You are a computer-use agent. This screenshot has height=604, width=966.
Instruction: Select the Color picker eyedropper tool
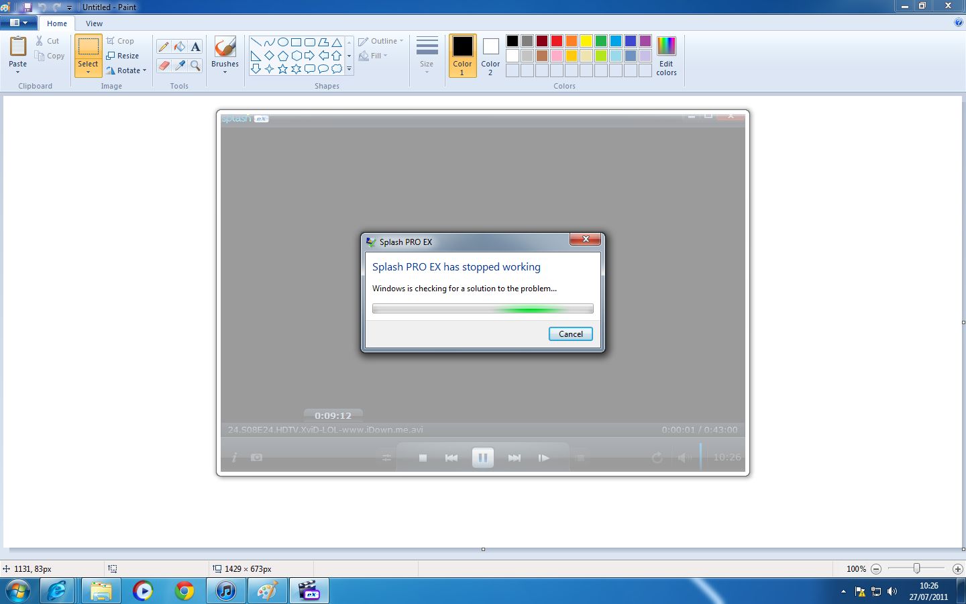(179, 65)
